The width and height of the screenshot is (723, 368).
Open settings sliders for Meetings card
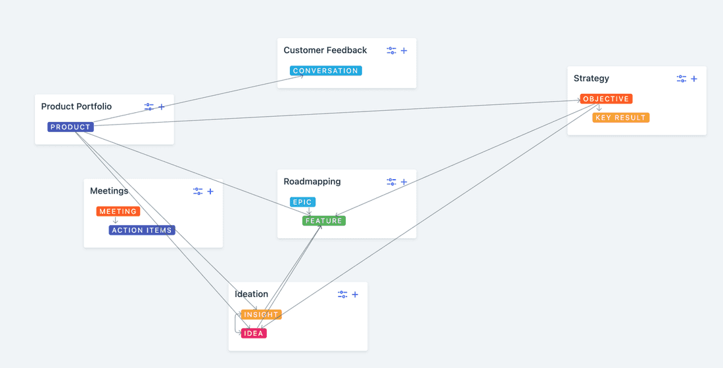(x=198, y=192)
